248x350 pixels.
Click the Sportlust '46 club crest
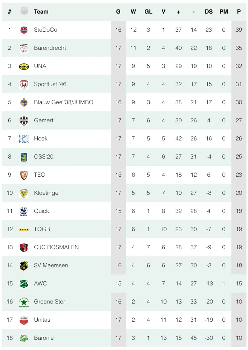tap(24, 84)
